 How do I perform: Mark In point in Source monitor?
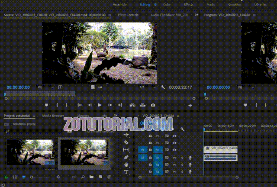pos(57,105)
